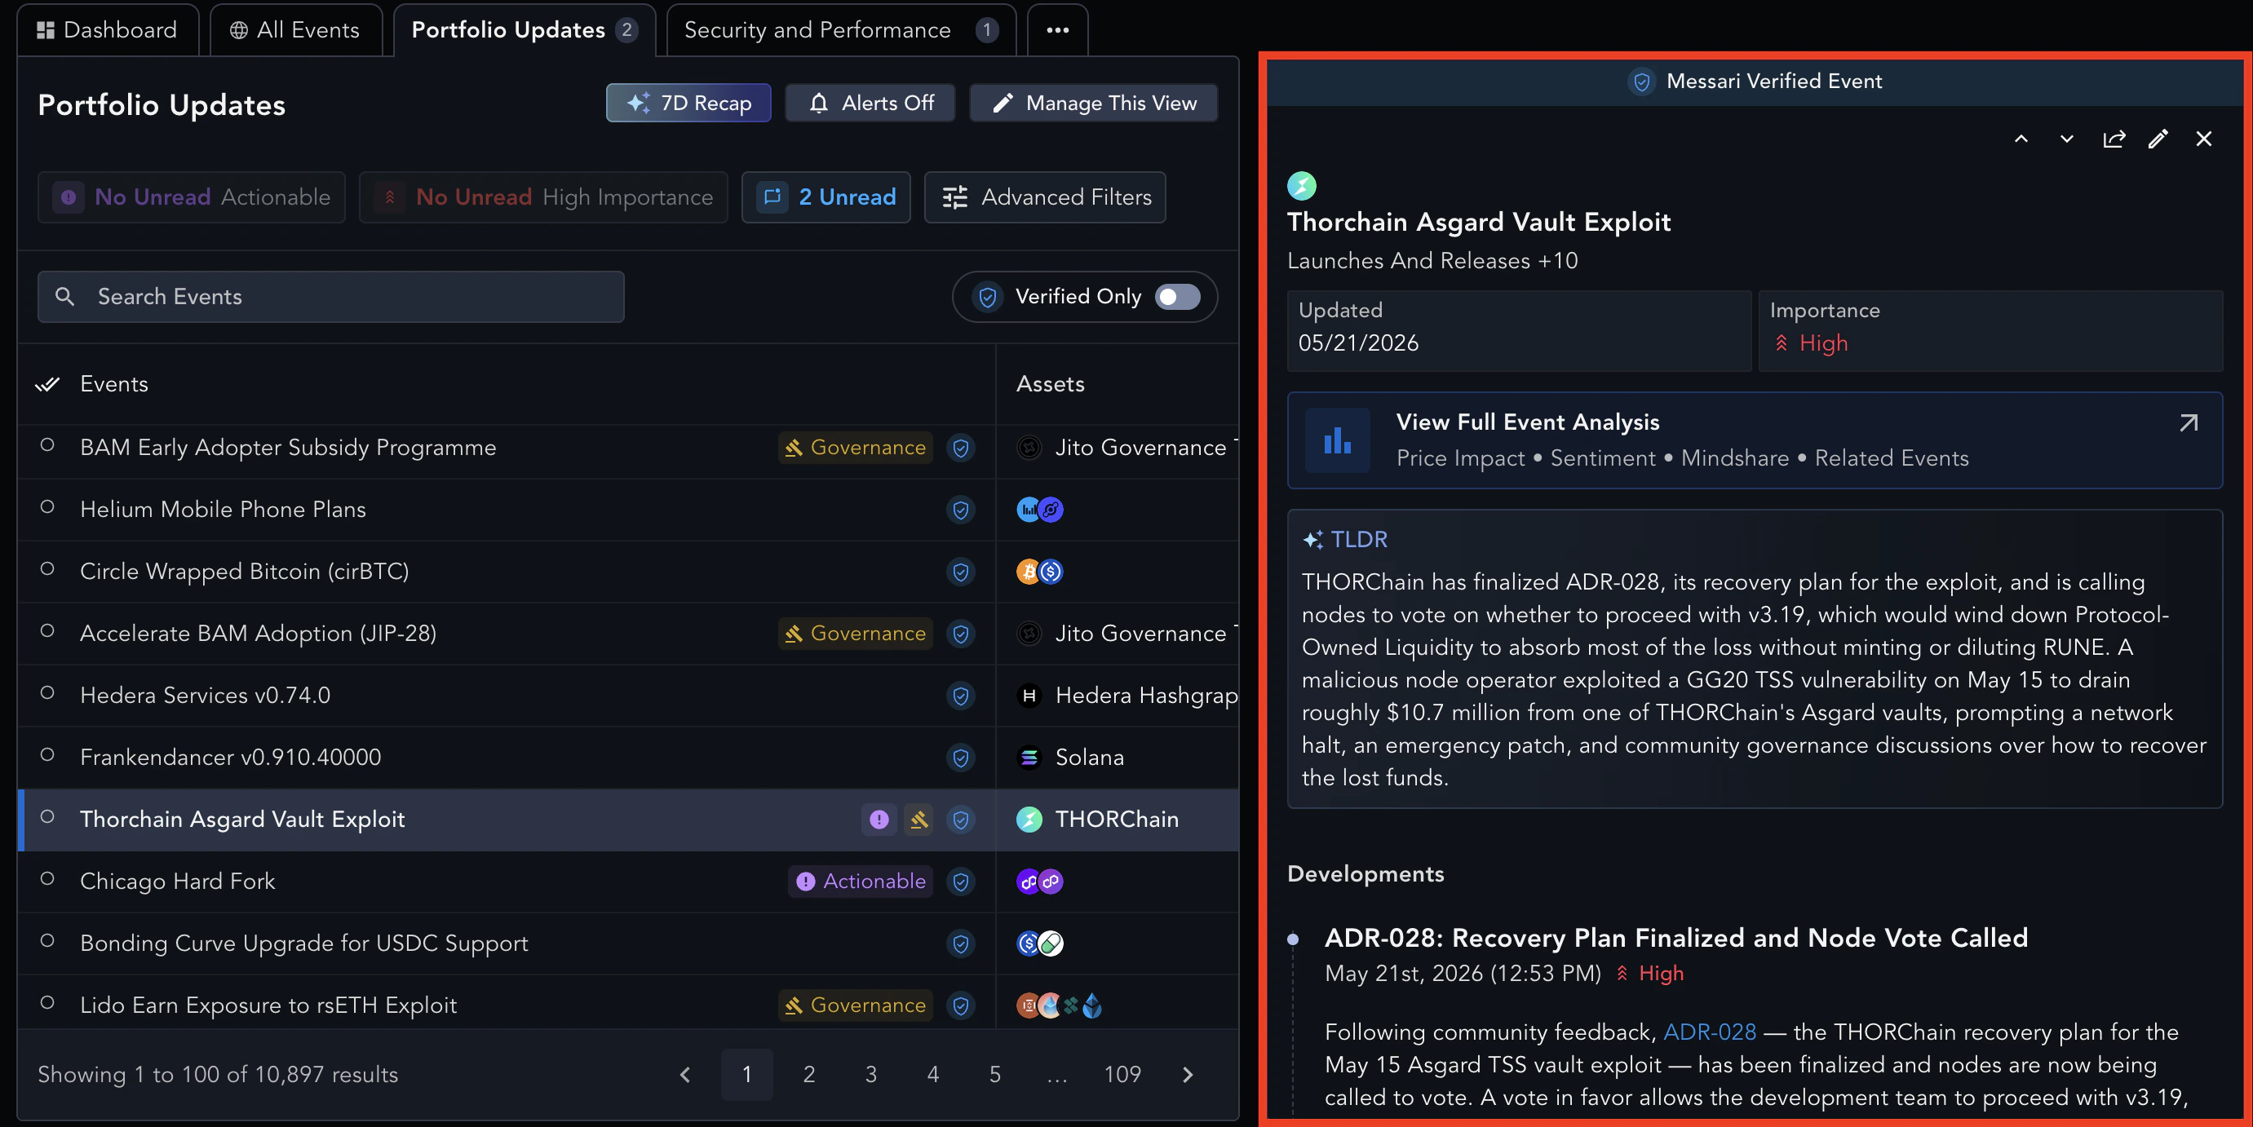2253x1127 pixels.
Task: Click verified shield on Bonding Curve Upgrade row
Action: tap(960, 944)
